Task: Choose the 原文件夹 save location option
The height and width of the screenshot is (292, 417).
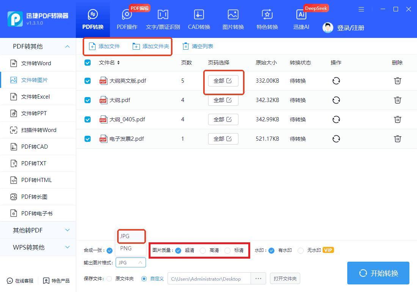Action: tap(109, 279)
